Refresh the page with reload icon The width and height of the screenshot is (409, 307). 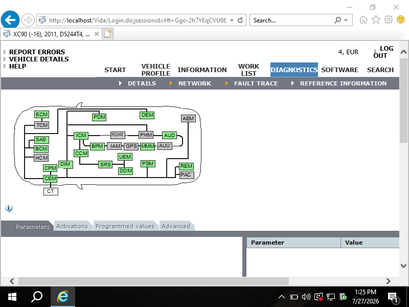coord(240,20)
